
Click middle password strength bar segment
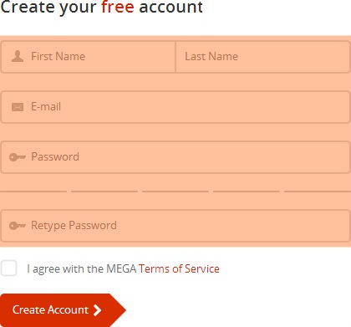click(175, 192)
